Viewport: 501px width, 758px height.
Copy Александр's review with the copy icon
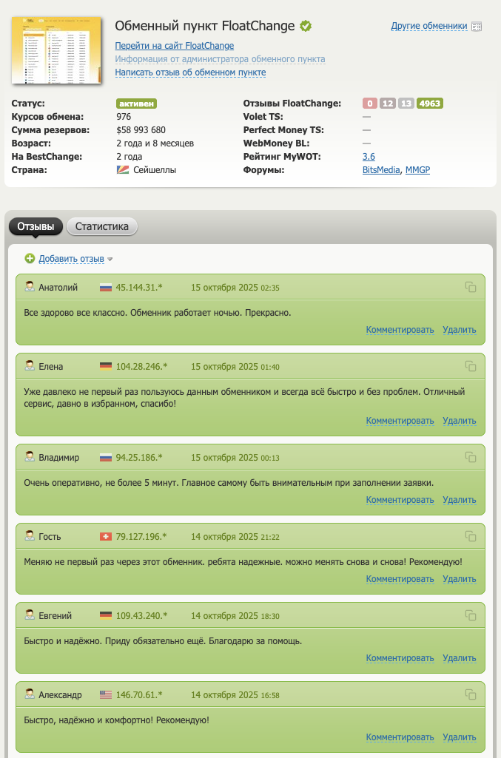471,694
